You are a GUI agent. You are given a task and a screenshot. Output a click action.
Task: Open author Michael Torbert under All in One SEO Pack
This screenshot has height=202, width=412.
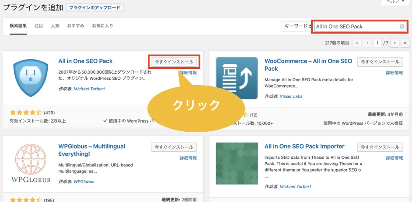coord(89,89)
